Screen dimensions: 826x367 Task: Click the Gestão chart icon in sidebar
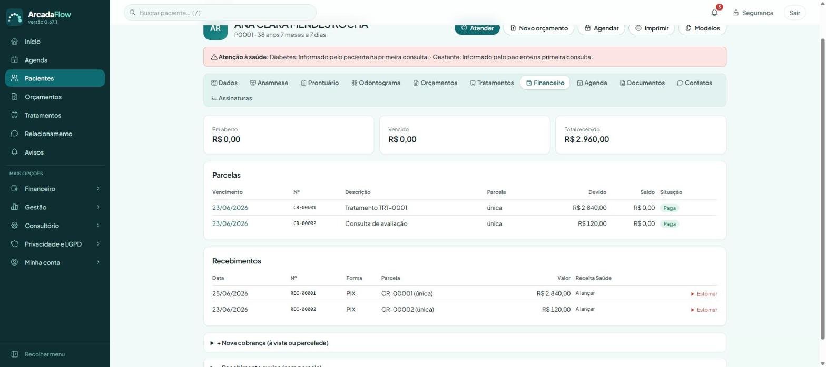click(15, 207)
